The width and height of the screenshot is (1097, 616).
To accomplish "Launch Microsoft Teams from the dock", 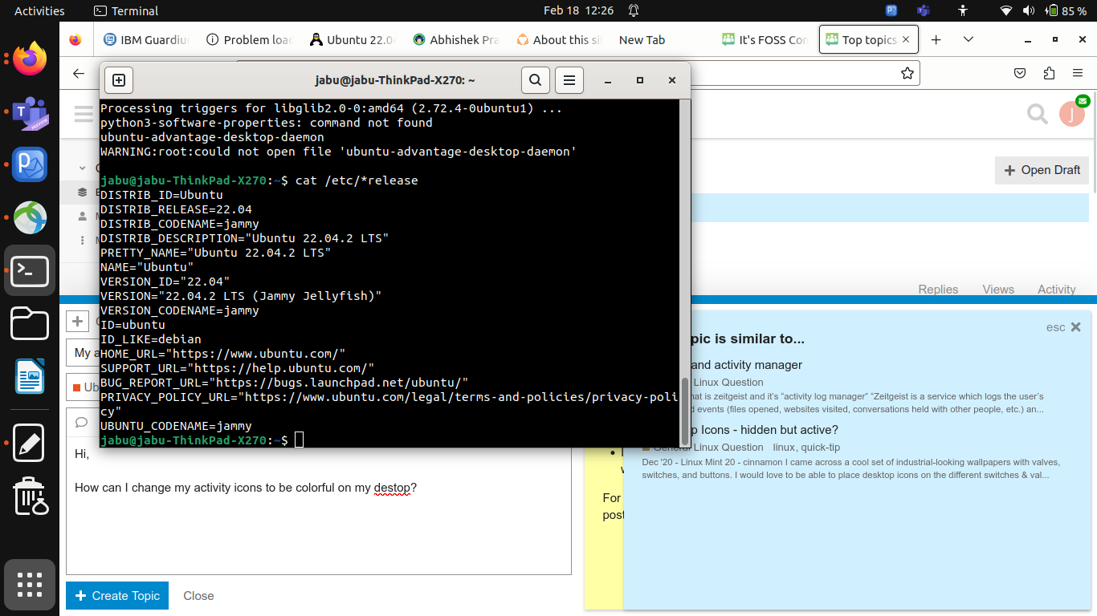I will 30,113.
